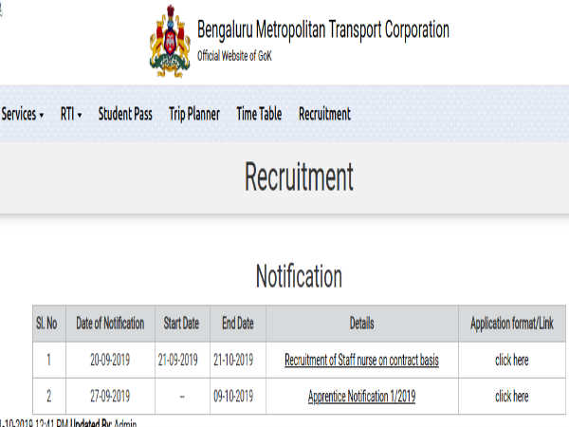Click the large Recruitment page heading
The width and height of the screenshot is (569, 427).
(299, 176)
